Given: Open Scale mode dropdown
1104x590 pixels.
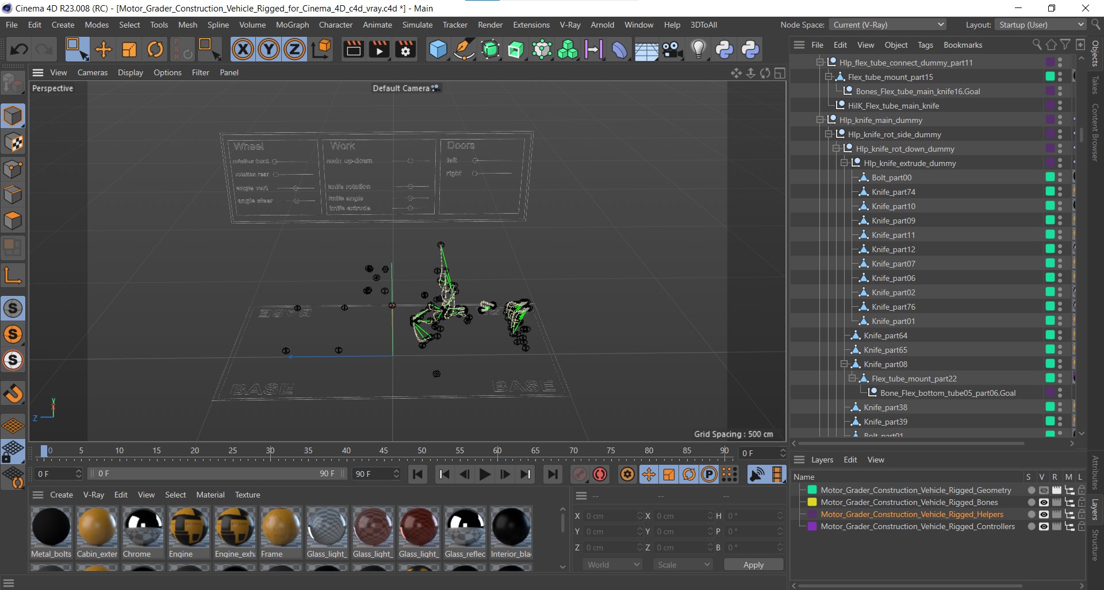Looking at the screenshot, I should pos(683,565).
